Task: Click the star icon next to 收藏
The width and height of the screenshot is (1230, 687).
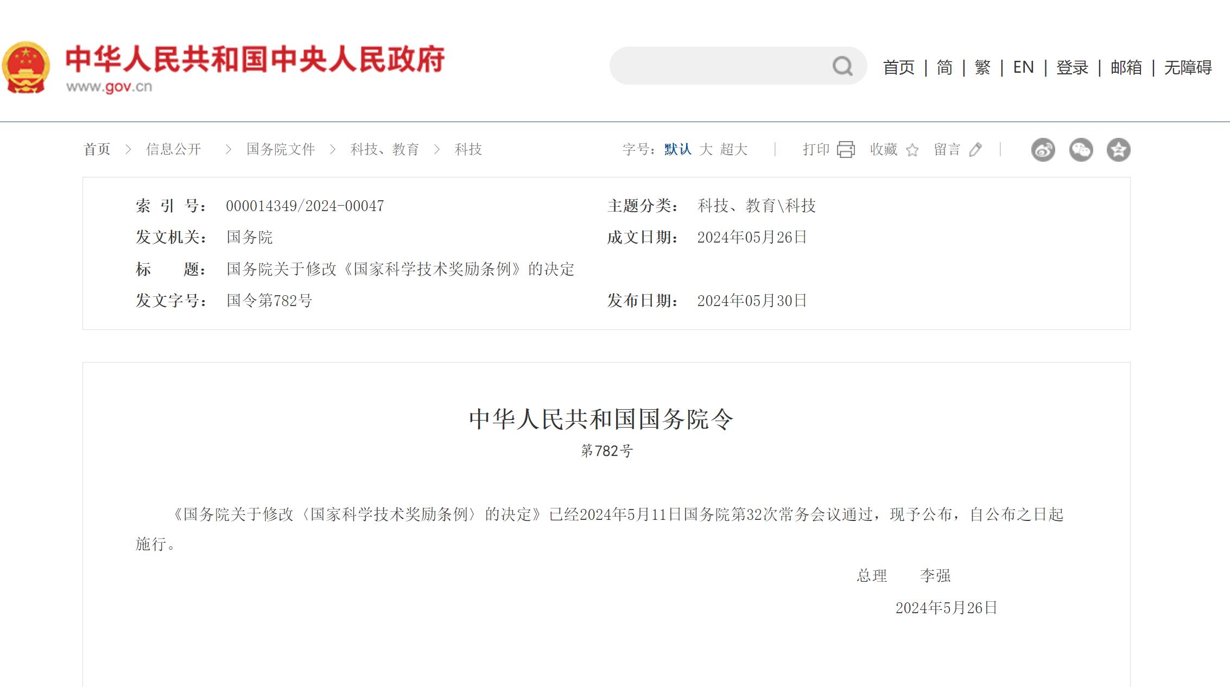Action: [x=912, y=150]
